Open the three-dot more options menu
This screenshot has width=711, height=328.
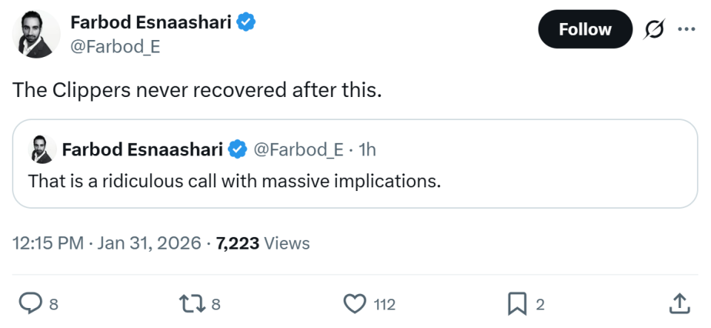point(687,30)
